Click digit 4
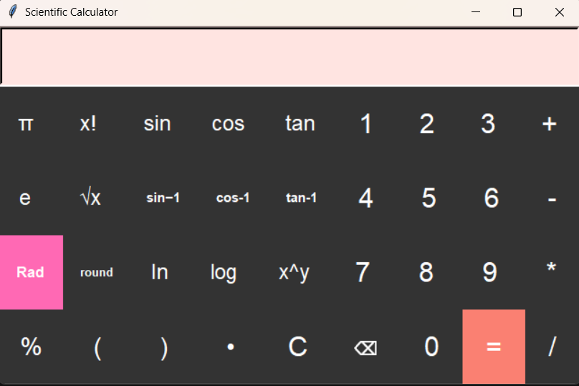579x386 pixels. coord(365,198)
